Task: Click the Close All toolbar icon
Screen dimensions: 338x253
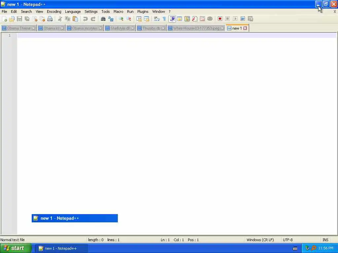Action: point(42,19)
